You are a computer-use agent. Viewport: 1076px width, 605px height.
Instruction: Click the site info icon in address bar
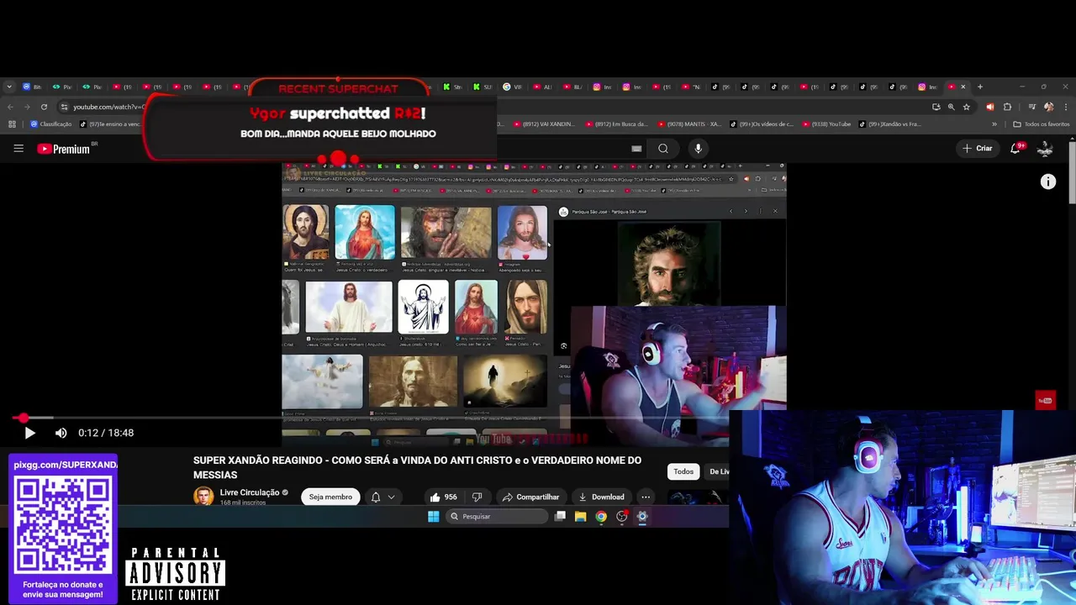pos(64,107)
